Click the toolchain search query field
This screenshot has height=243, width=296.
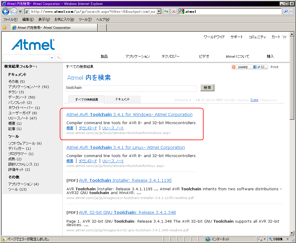tap(131, 88)
